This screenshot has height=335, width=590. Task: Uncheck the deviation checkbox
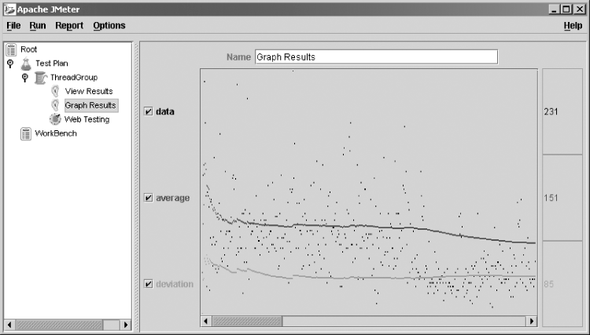(x=149, y=284)
